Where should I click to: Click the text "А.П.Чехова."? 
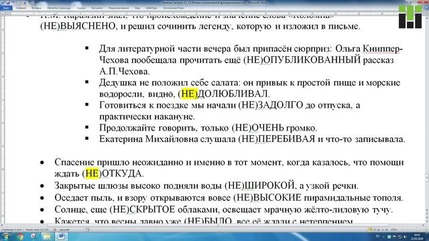(125, 72)
